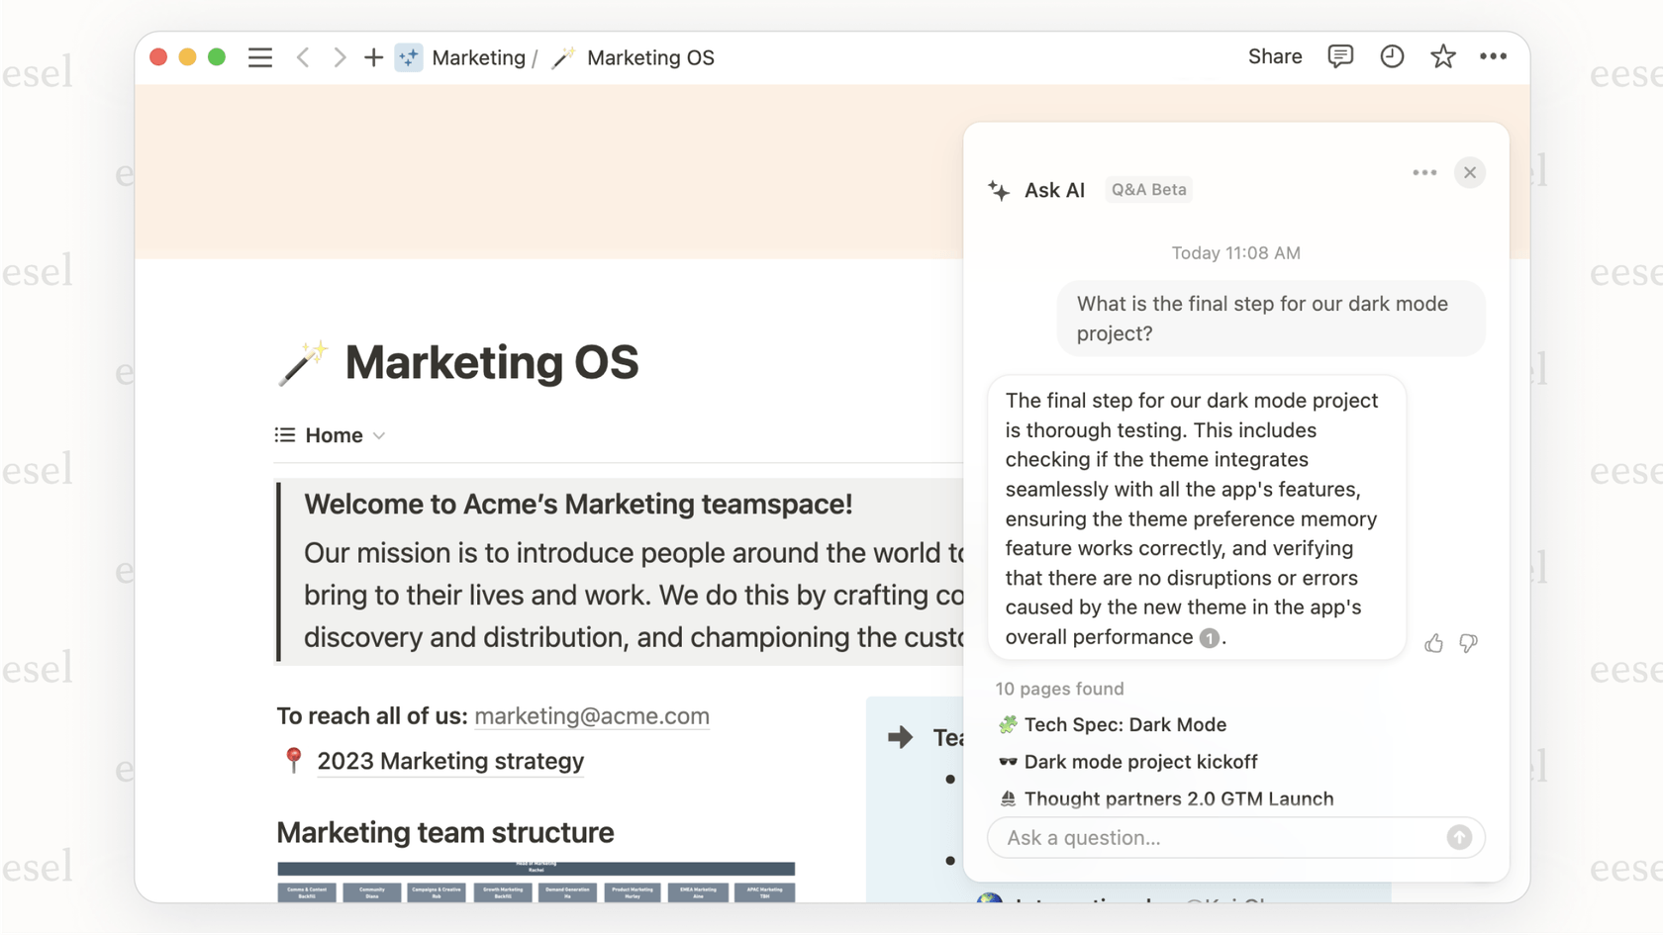Create a new page with the plus icon

373,56
